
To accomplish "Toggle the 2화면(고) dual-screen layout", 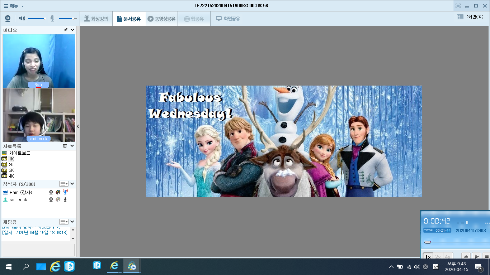I will click(470, 17).
